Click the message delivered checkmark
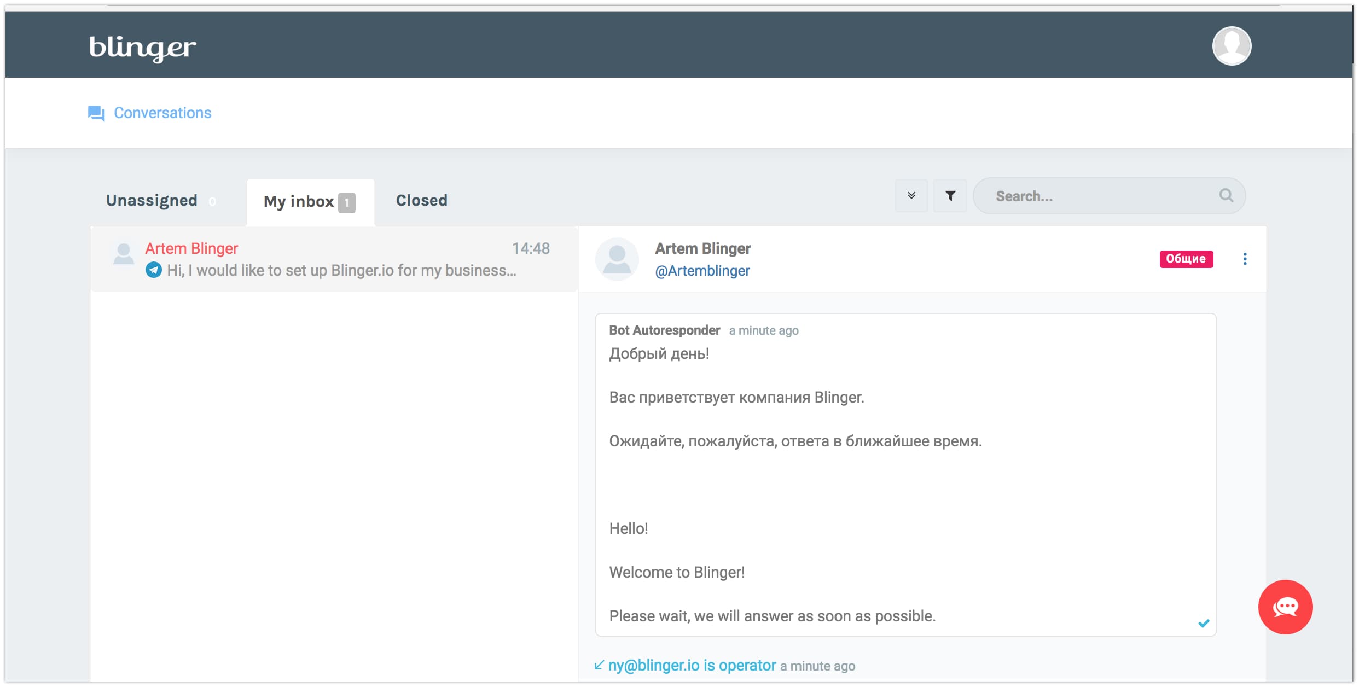Image resolution: width=1359 pixels, height=687 pixels. (x=1204, y=622)
